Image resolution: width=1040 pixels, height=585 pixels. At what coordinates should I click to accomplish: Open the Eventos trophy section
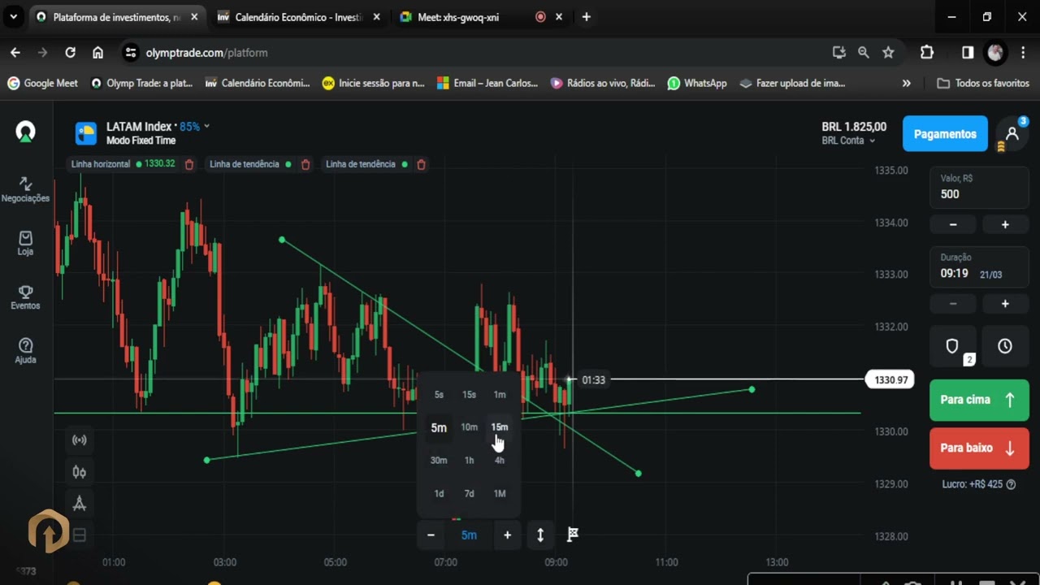coord(25,297)
